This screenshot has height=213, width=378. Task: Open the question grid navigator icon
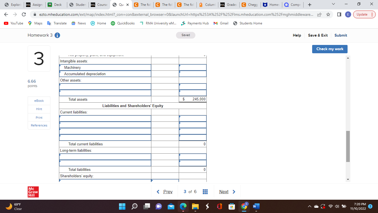[x=205, y=192]
